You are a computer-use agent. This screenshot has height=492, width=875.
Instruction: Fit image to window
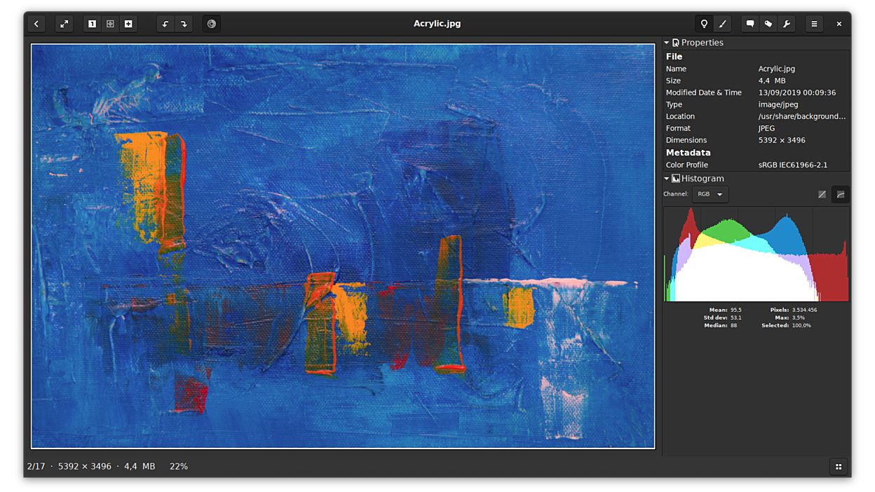110,24
